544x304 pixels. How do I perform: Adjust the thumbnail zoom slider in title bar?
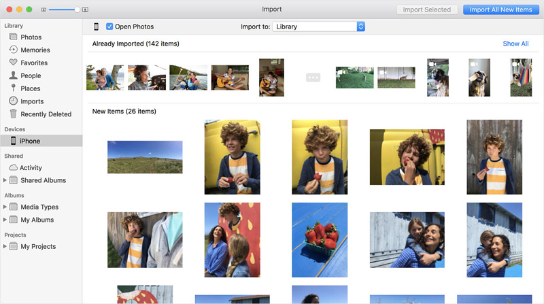point(76,10)
